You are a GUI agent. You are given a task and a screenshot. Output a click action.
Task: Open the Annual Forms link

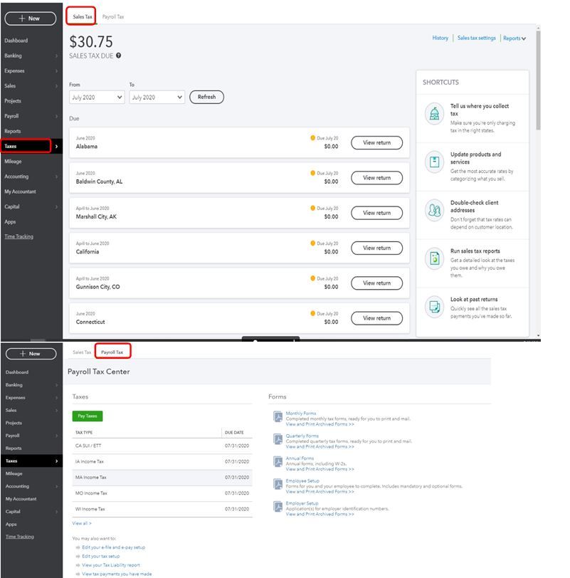coord(300,458)
